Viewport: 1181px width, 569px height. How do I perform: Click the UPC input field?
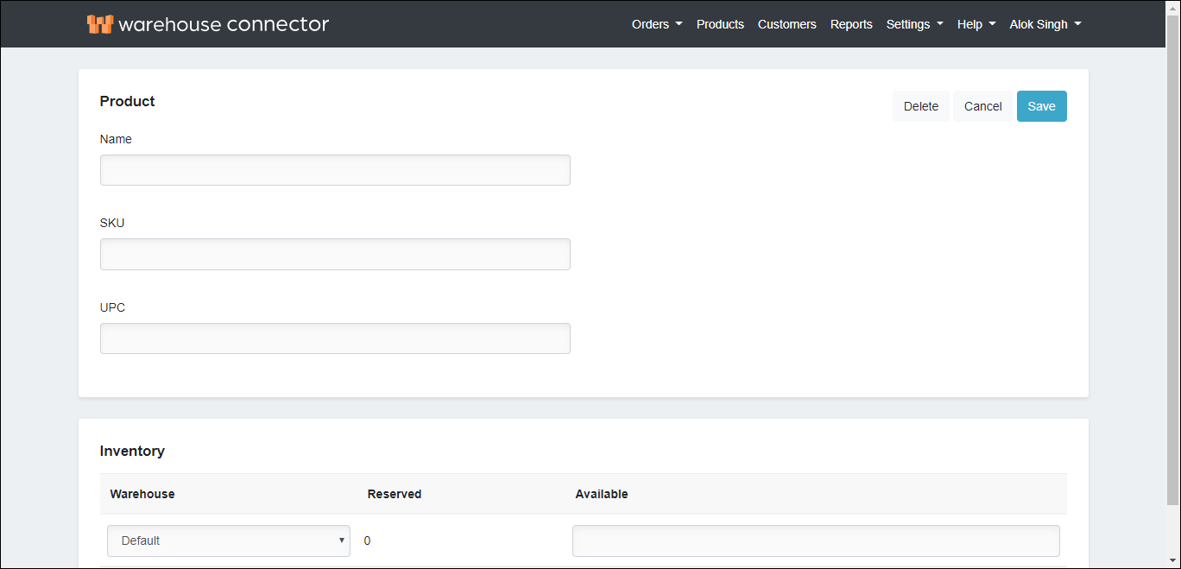click(x=335, y=338)
